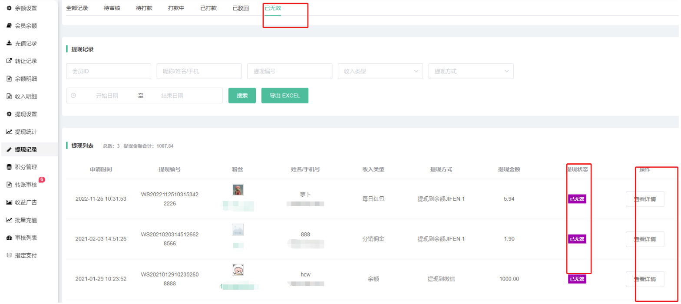Click the book icon beside 会员余额
Viewport: 681px width, 304px height.
9,26
